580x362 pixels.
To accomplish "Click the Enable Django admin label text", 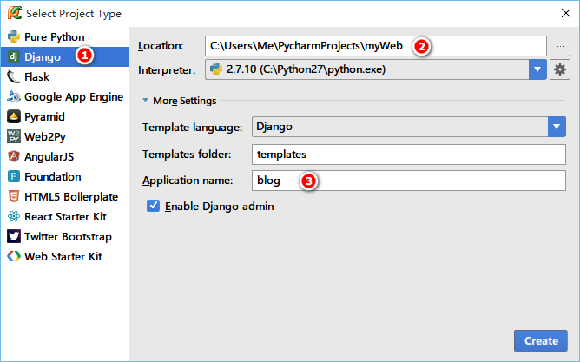I will tap(220, 206).
